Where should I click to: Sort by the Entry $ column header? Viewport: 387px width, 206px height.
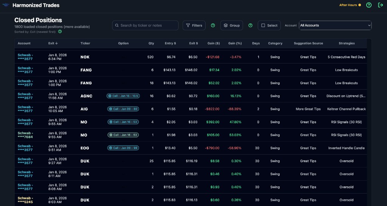click(x=170, y=43)
